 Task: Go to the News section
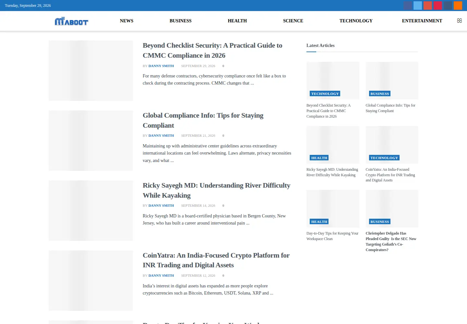click(x=126, y=21)
